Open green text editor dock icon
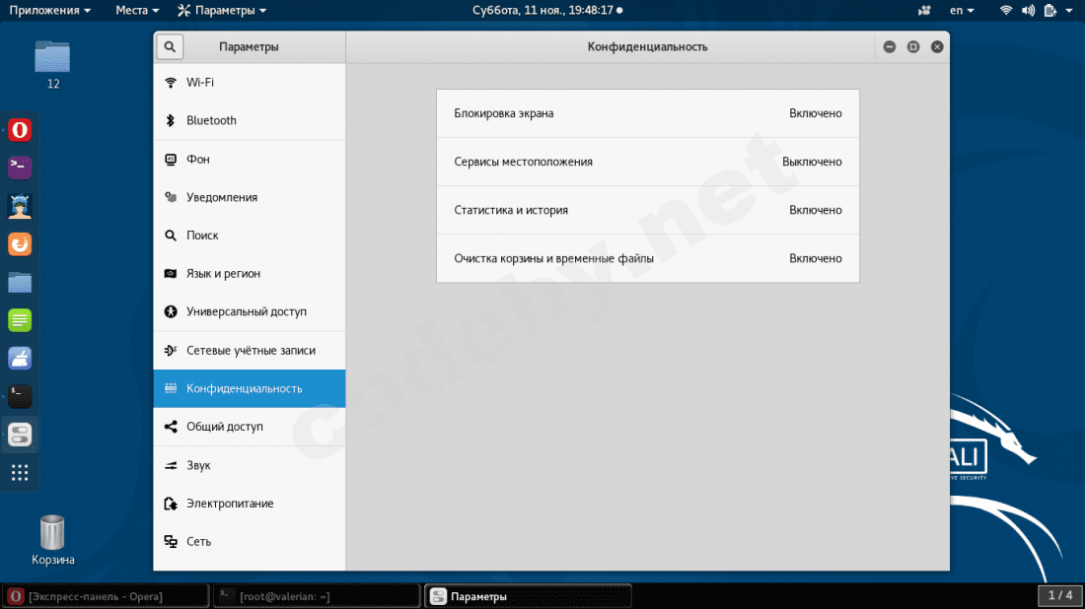Screen dimensions: 1085x609 20,320
